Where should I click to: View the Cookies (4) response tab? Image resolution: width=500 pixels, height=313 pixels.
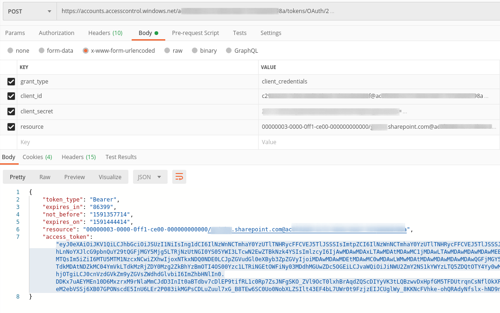(37, 157)
